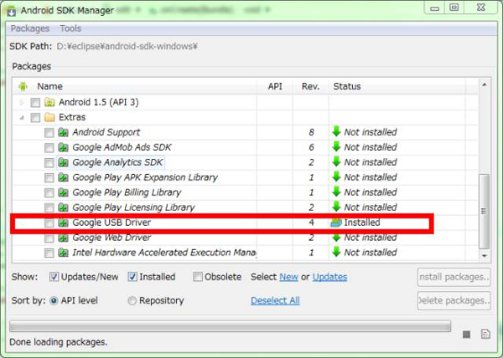This screenshot has width=503, height=358.
Task: Expand the Android 1.5 (API 3) tree node
Action: (22, 103)
